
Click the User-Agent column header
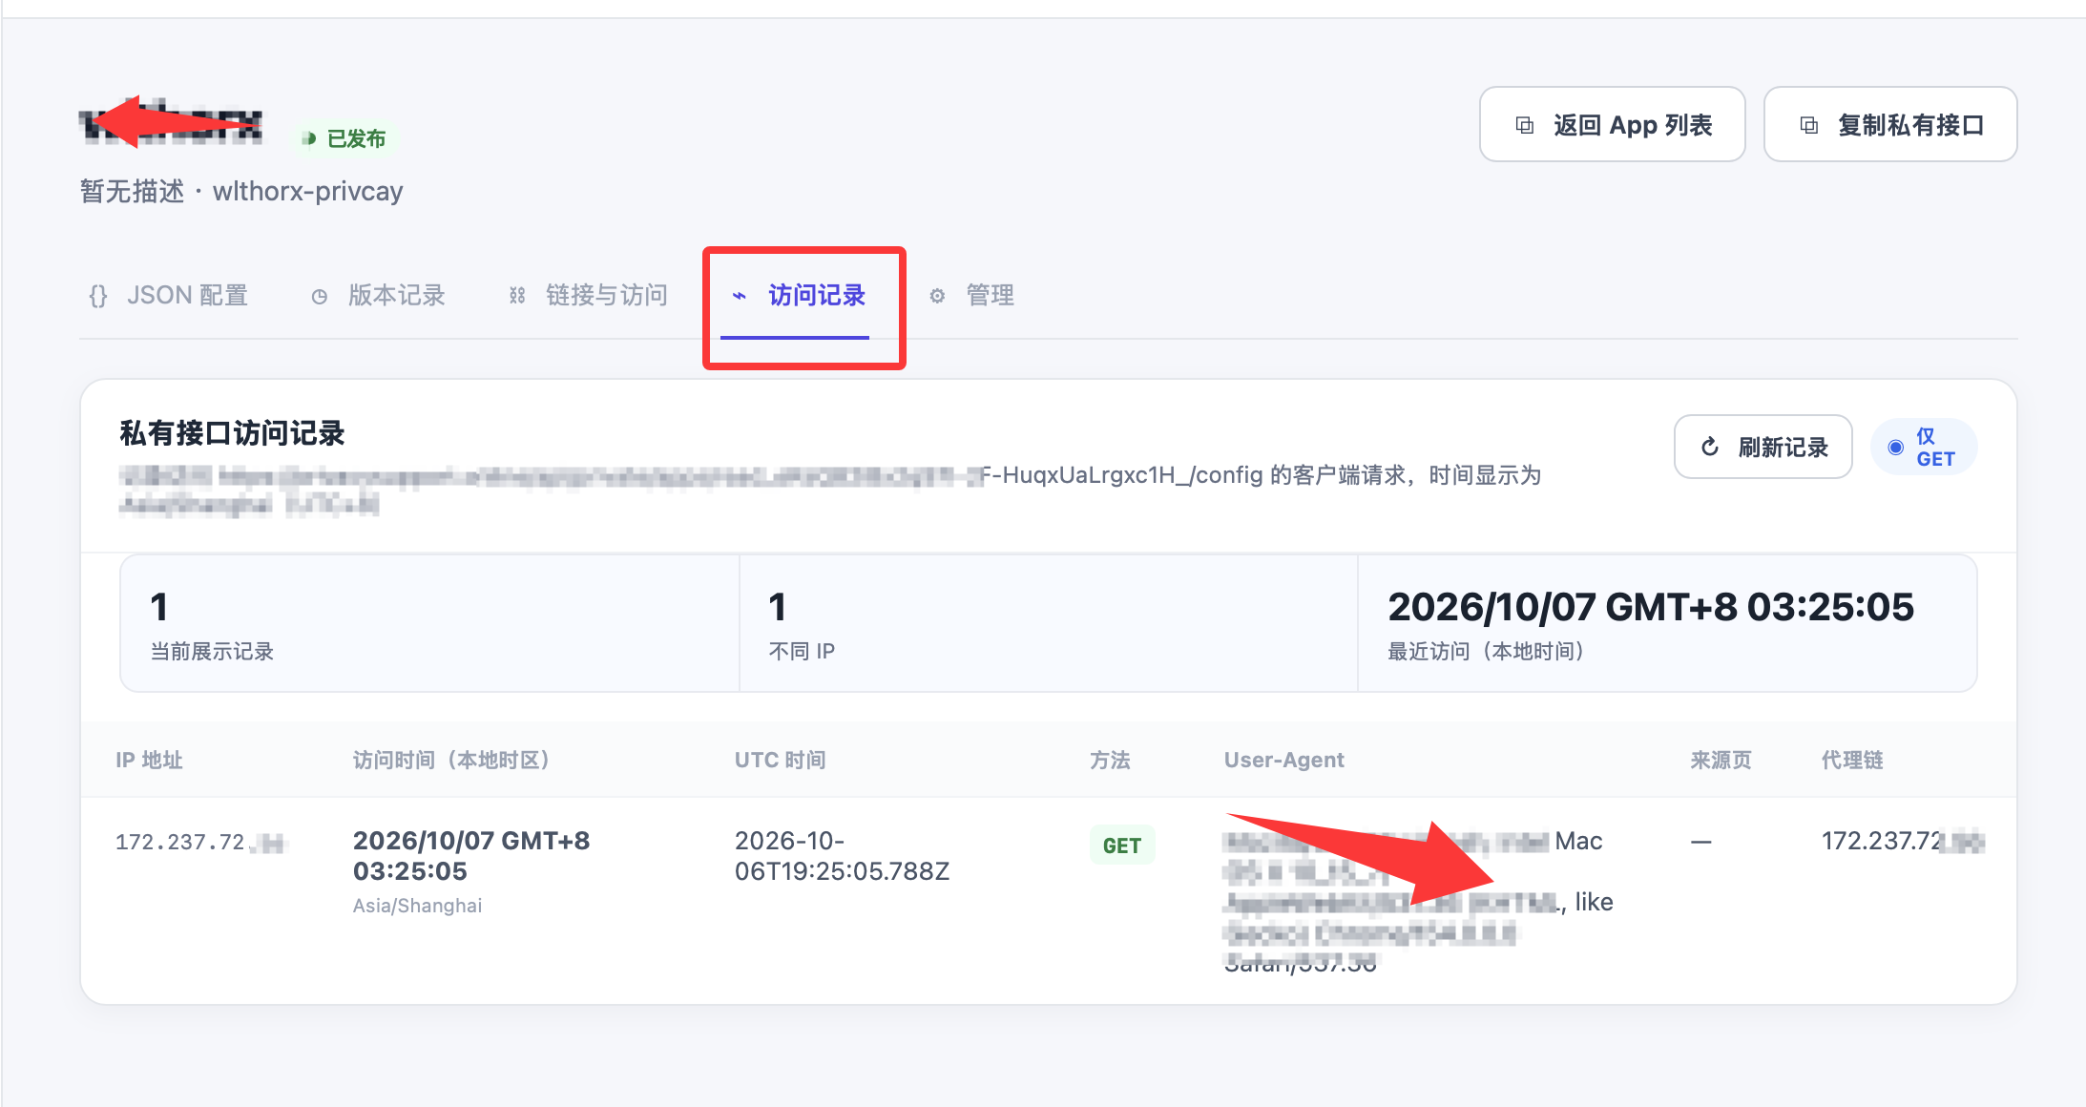pyautogui.click(x=1283, y=760)
